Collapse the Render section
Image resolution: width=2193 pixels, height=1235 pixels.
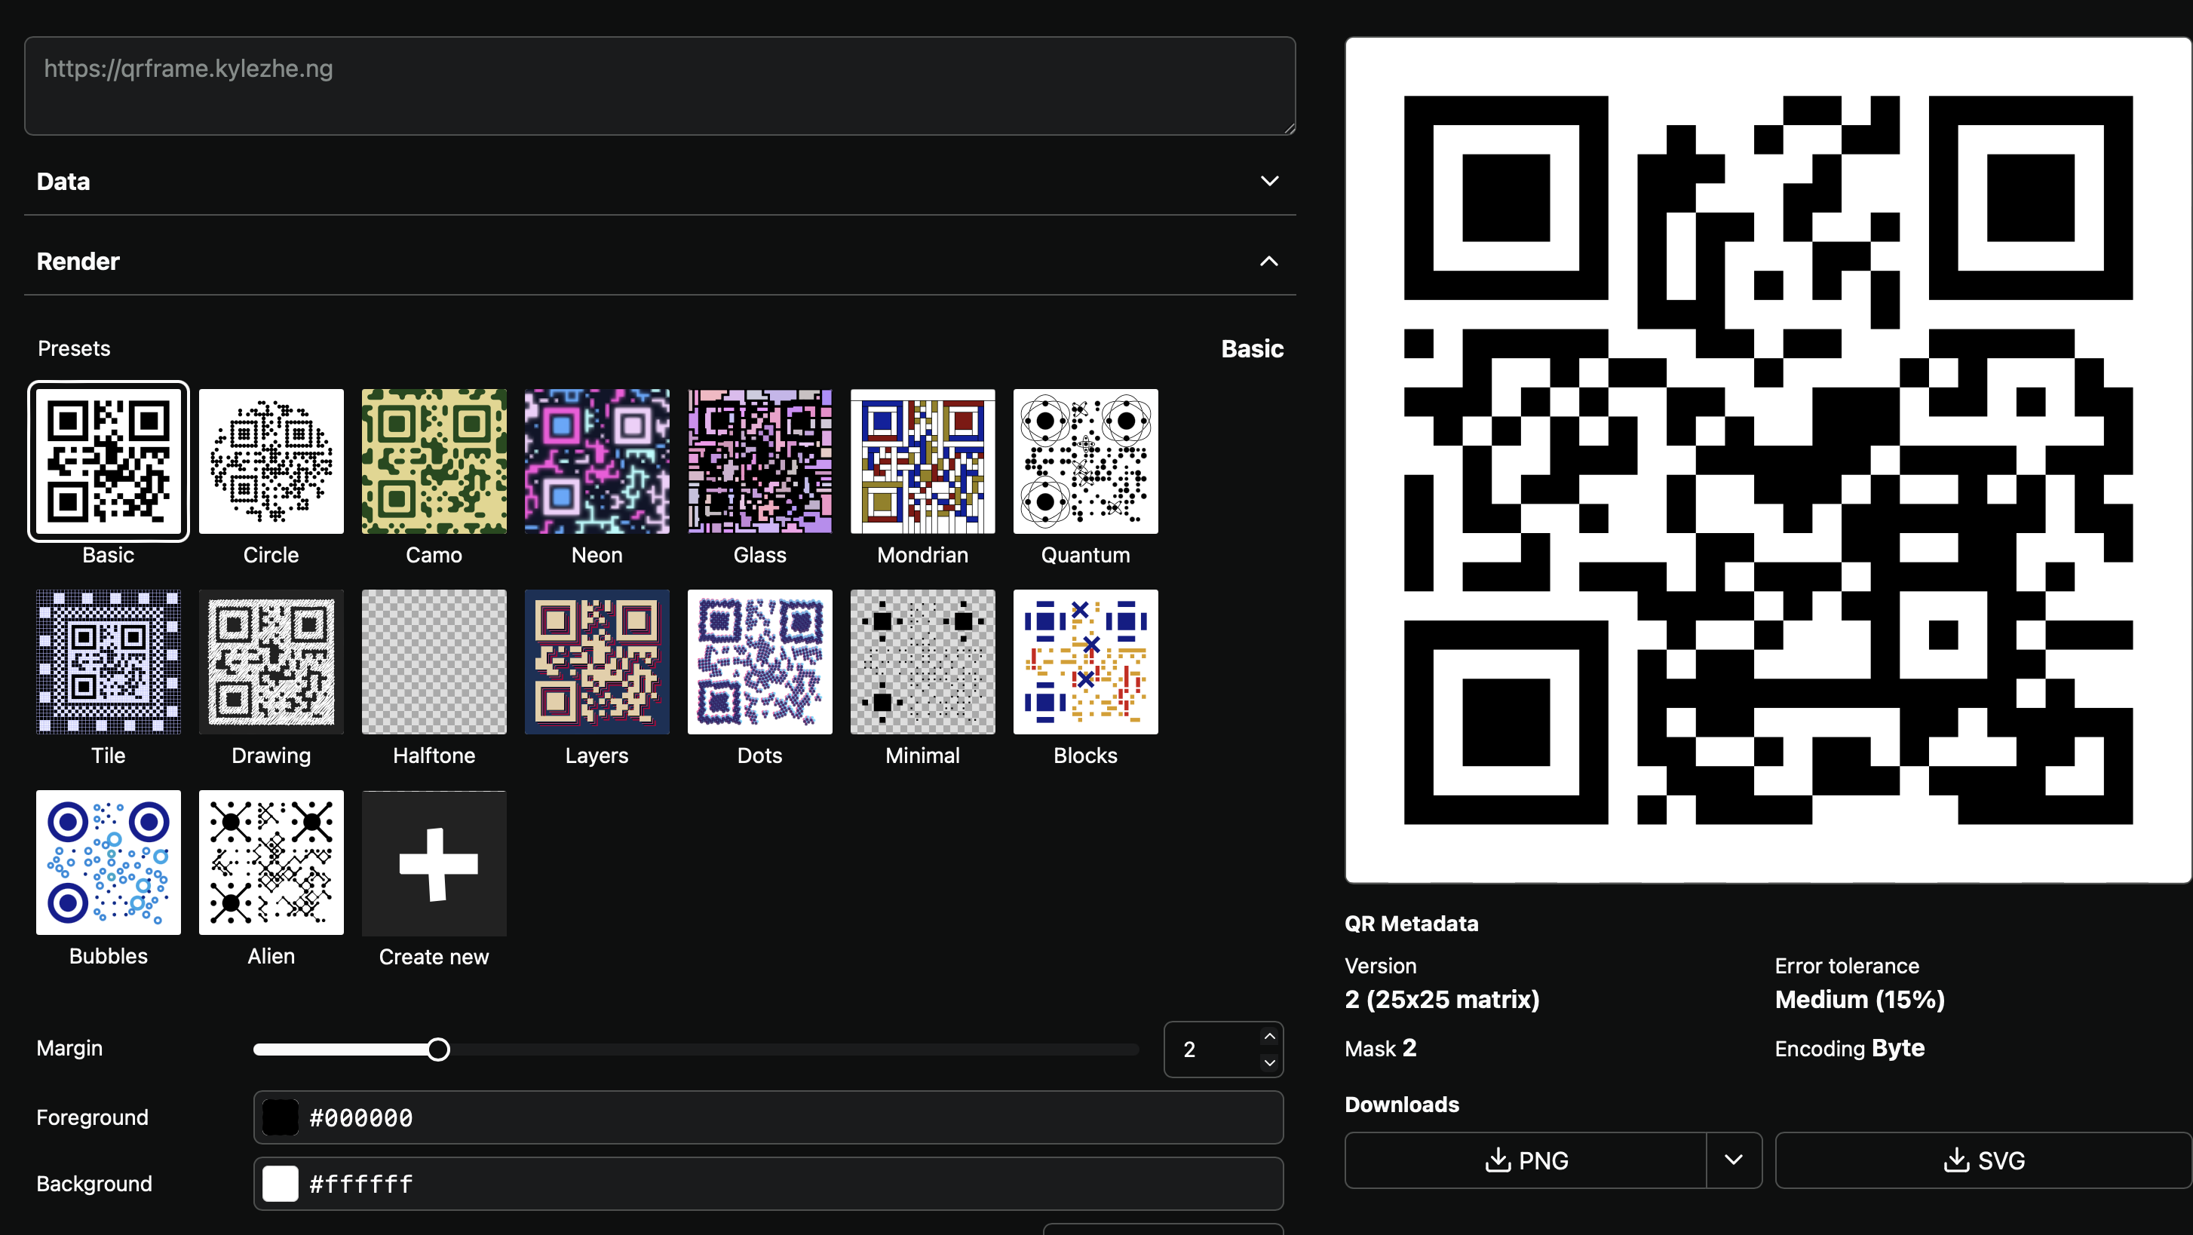click(1268, 262)
